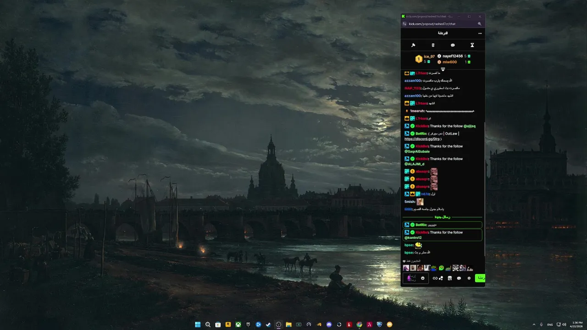
Task: Click the bubbles icon next to infinity
Action: (441, 278)
